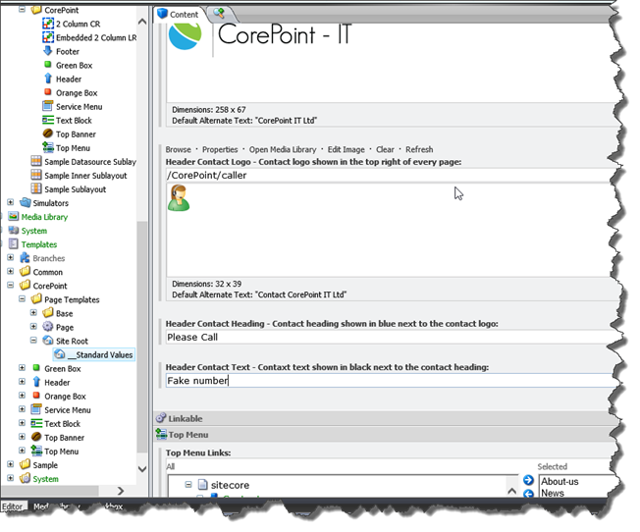Select the Service Menu icon under layouts
This screenshot has width=640, height=532.
click(48, 106)
